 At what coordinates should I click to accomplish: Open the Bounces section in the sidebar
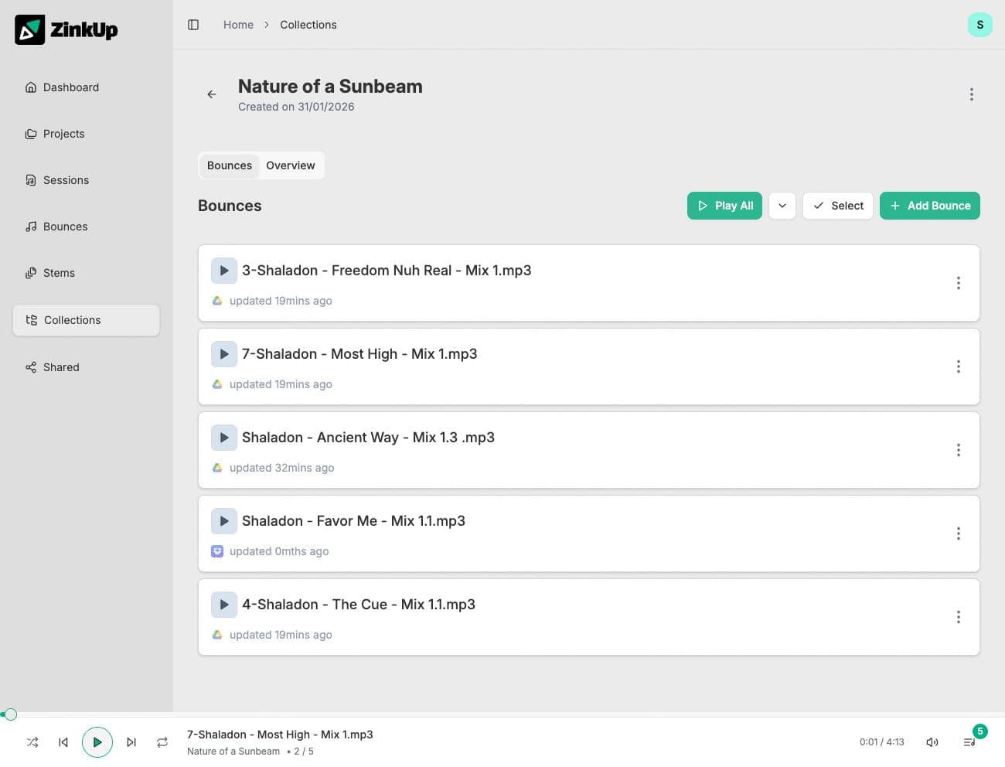click(65, 226)
